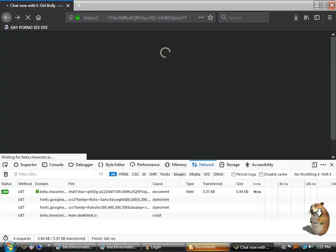Open the Firefox hamburger menu
Viewport: 336px width, 252px height.
click(x=330, y=17)
